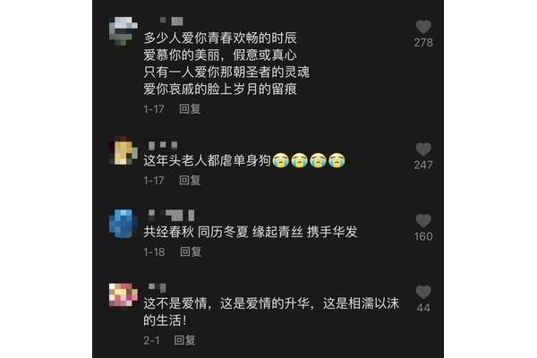Like the comment with 44 likes
Screen dimensions: 537x358
[423, 293]
